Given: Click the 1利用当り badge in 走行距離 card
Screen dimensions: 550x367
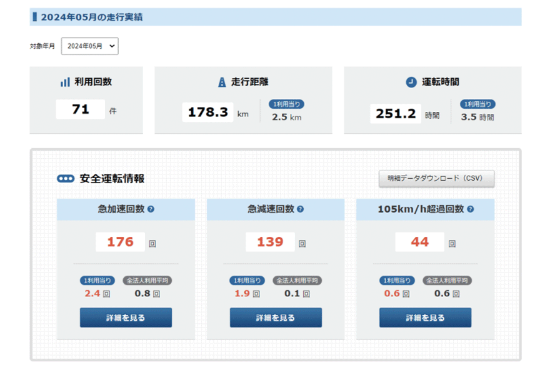Looking at the screenshot, I should (287, 104).
